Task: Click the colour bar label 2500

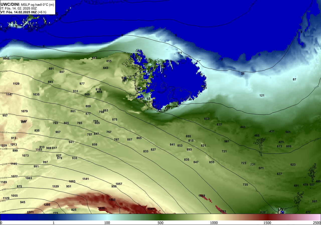Action: click(317, 223)
